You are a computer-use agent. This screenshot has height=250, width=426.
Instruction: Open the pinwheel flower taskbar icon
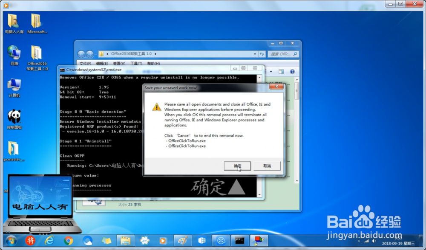(144, 240)
